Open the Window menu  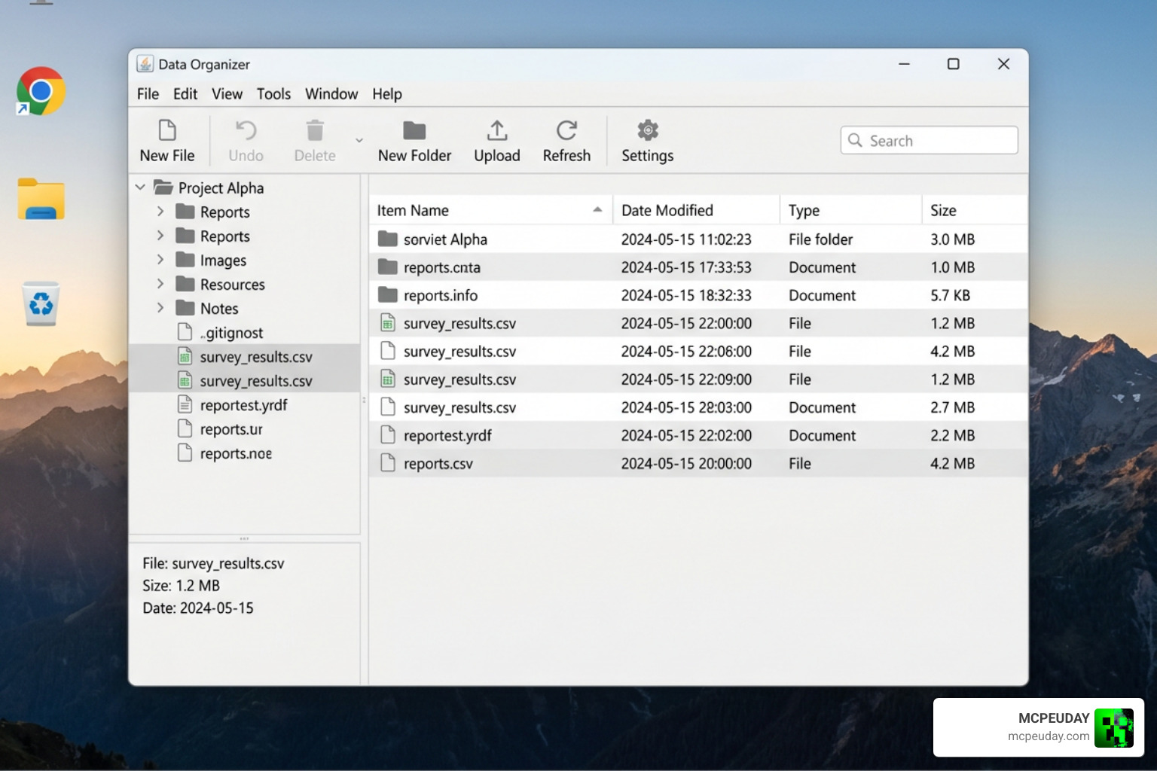click(331, 93)
